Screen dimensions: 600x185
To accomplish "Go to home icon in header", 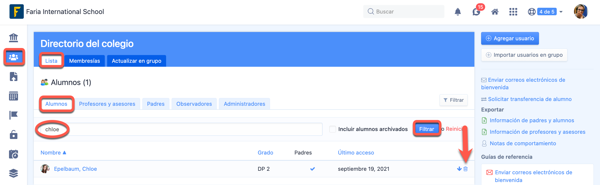I will coord(495,12).
